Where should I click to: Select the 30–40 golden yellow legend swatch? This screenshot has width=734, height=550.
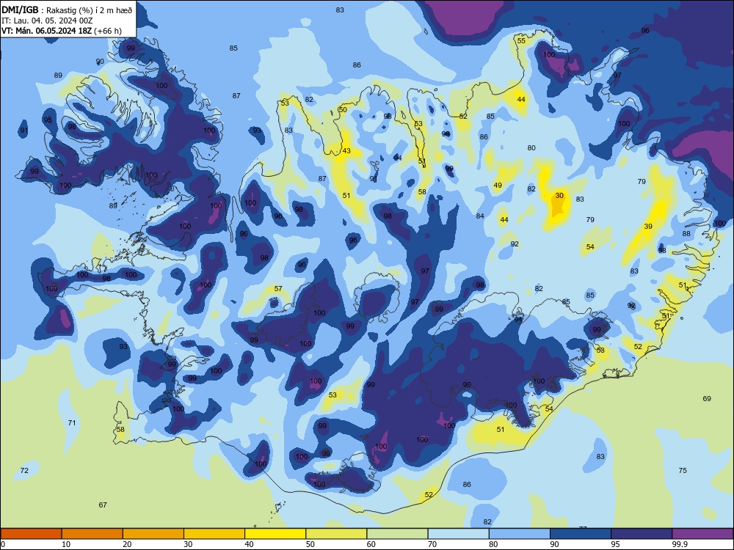tap(214, 534)
